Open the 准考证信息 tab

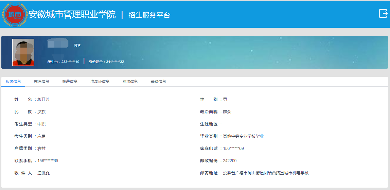pyautogui.click(x=100, y=82)
